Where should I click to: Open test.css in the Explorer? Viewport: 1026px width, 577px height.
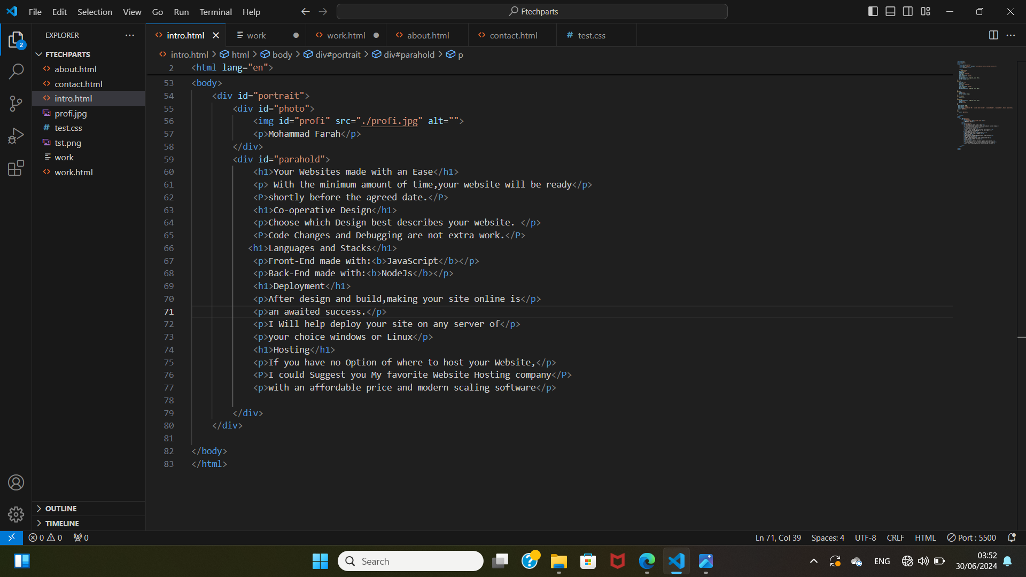coord(68,128)
